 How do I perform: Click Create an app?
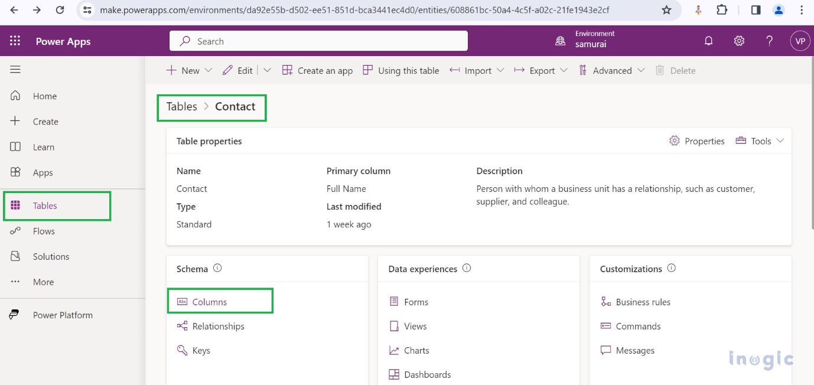tap(317, 70)
